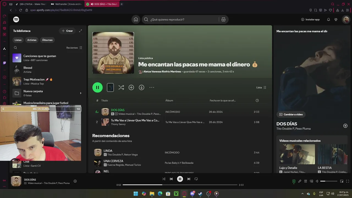The image size is (352, 198).
Task: Switch to the WeTransfer browser tab
Action: pyautogui.click(x=66, y=4)
